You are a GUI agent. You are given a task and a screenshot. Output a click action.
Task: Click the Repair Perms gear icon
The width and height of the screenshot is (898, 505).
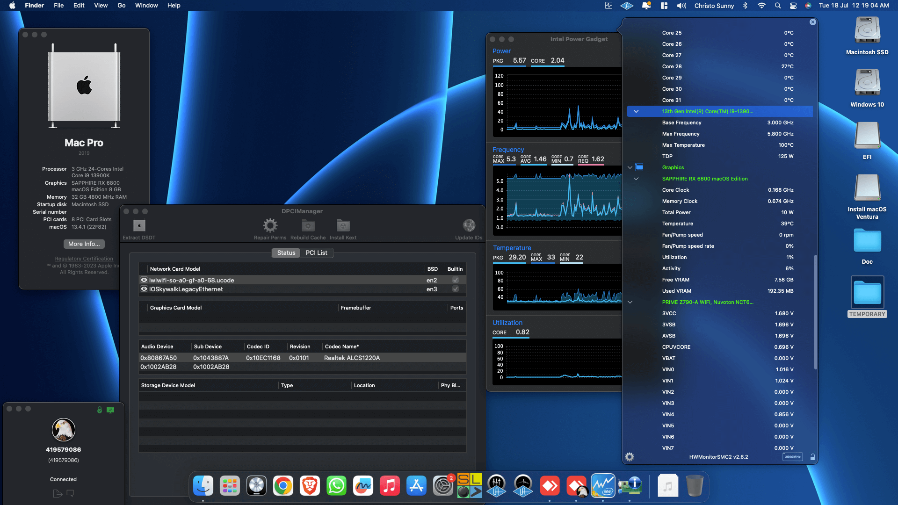270,226
